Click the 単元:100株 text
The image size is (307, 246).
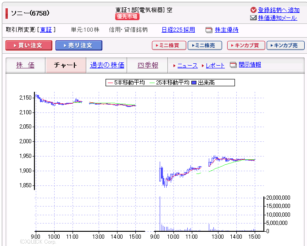(x=85, y=30)
